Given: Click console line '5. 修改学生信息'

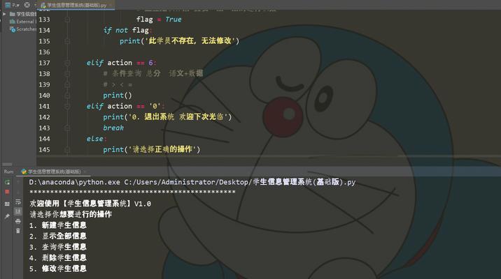Looking at the screenshot, I should [58, 269].
